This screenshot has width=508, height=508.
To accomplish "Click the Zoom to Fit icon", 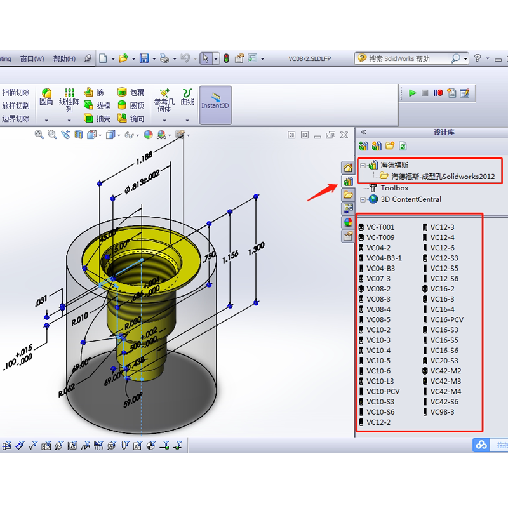I will click(39, 135).
